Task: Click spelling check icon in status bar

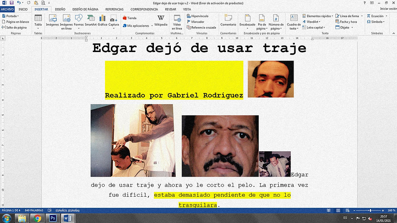Action: point(50,210)
